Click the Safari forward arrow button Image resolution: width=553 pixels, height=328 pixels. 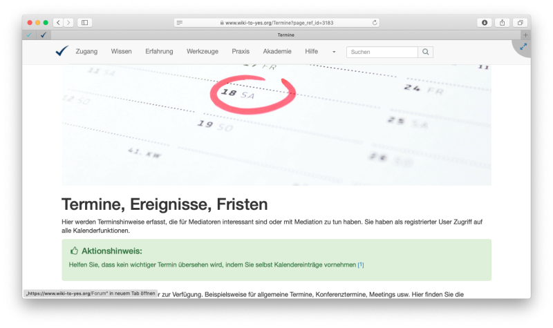click(x=68, y=23)
